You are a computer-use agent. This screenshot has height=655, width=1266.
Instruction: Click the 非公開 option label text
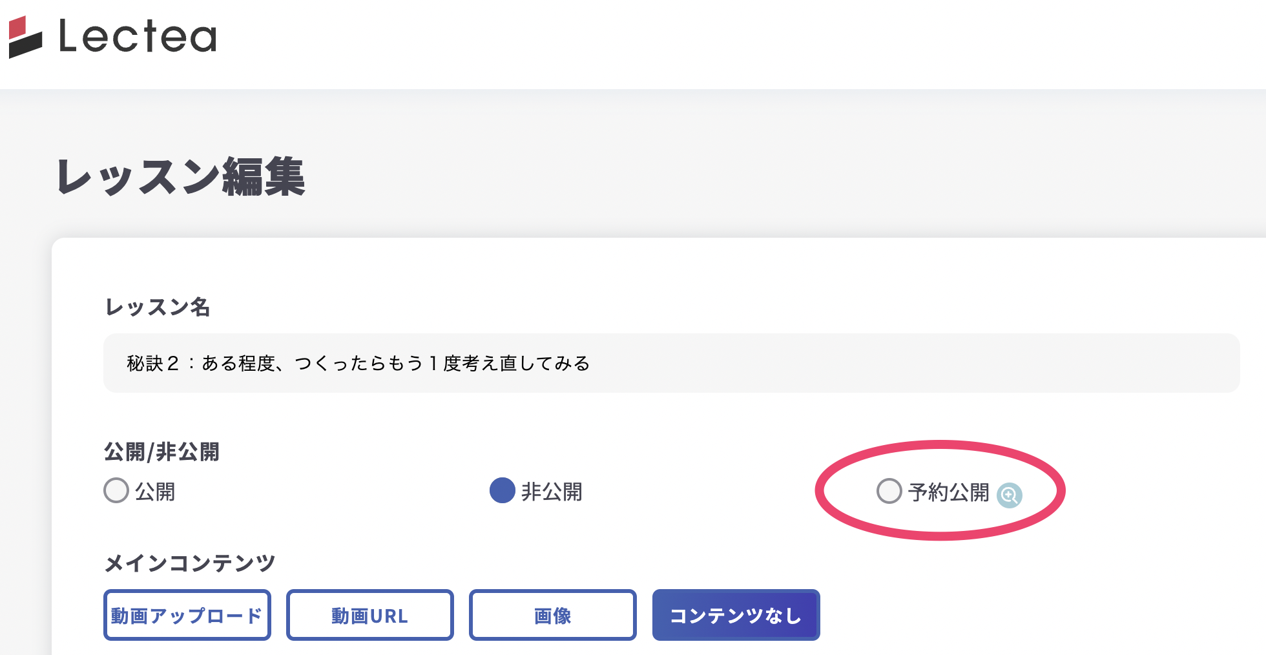click(x=552, y=492)
